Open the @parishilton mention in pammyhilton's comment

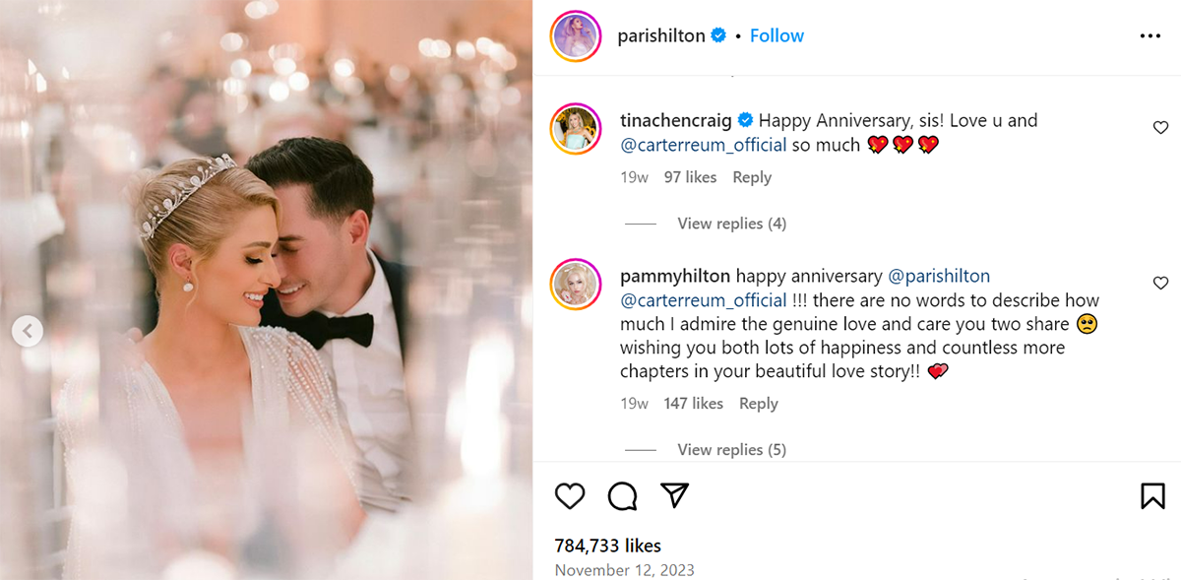pyautogui.click(x=939, y=276)
